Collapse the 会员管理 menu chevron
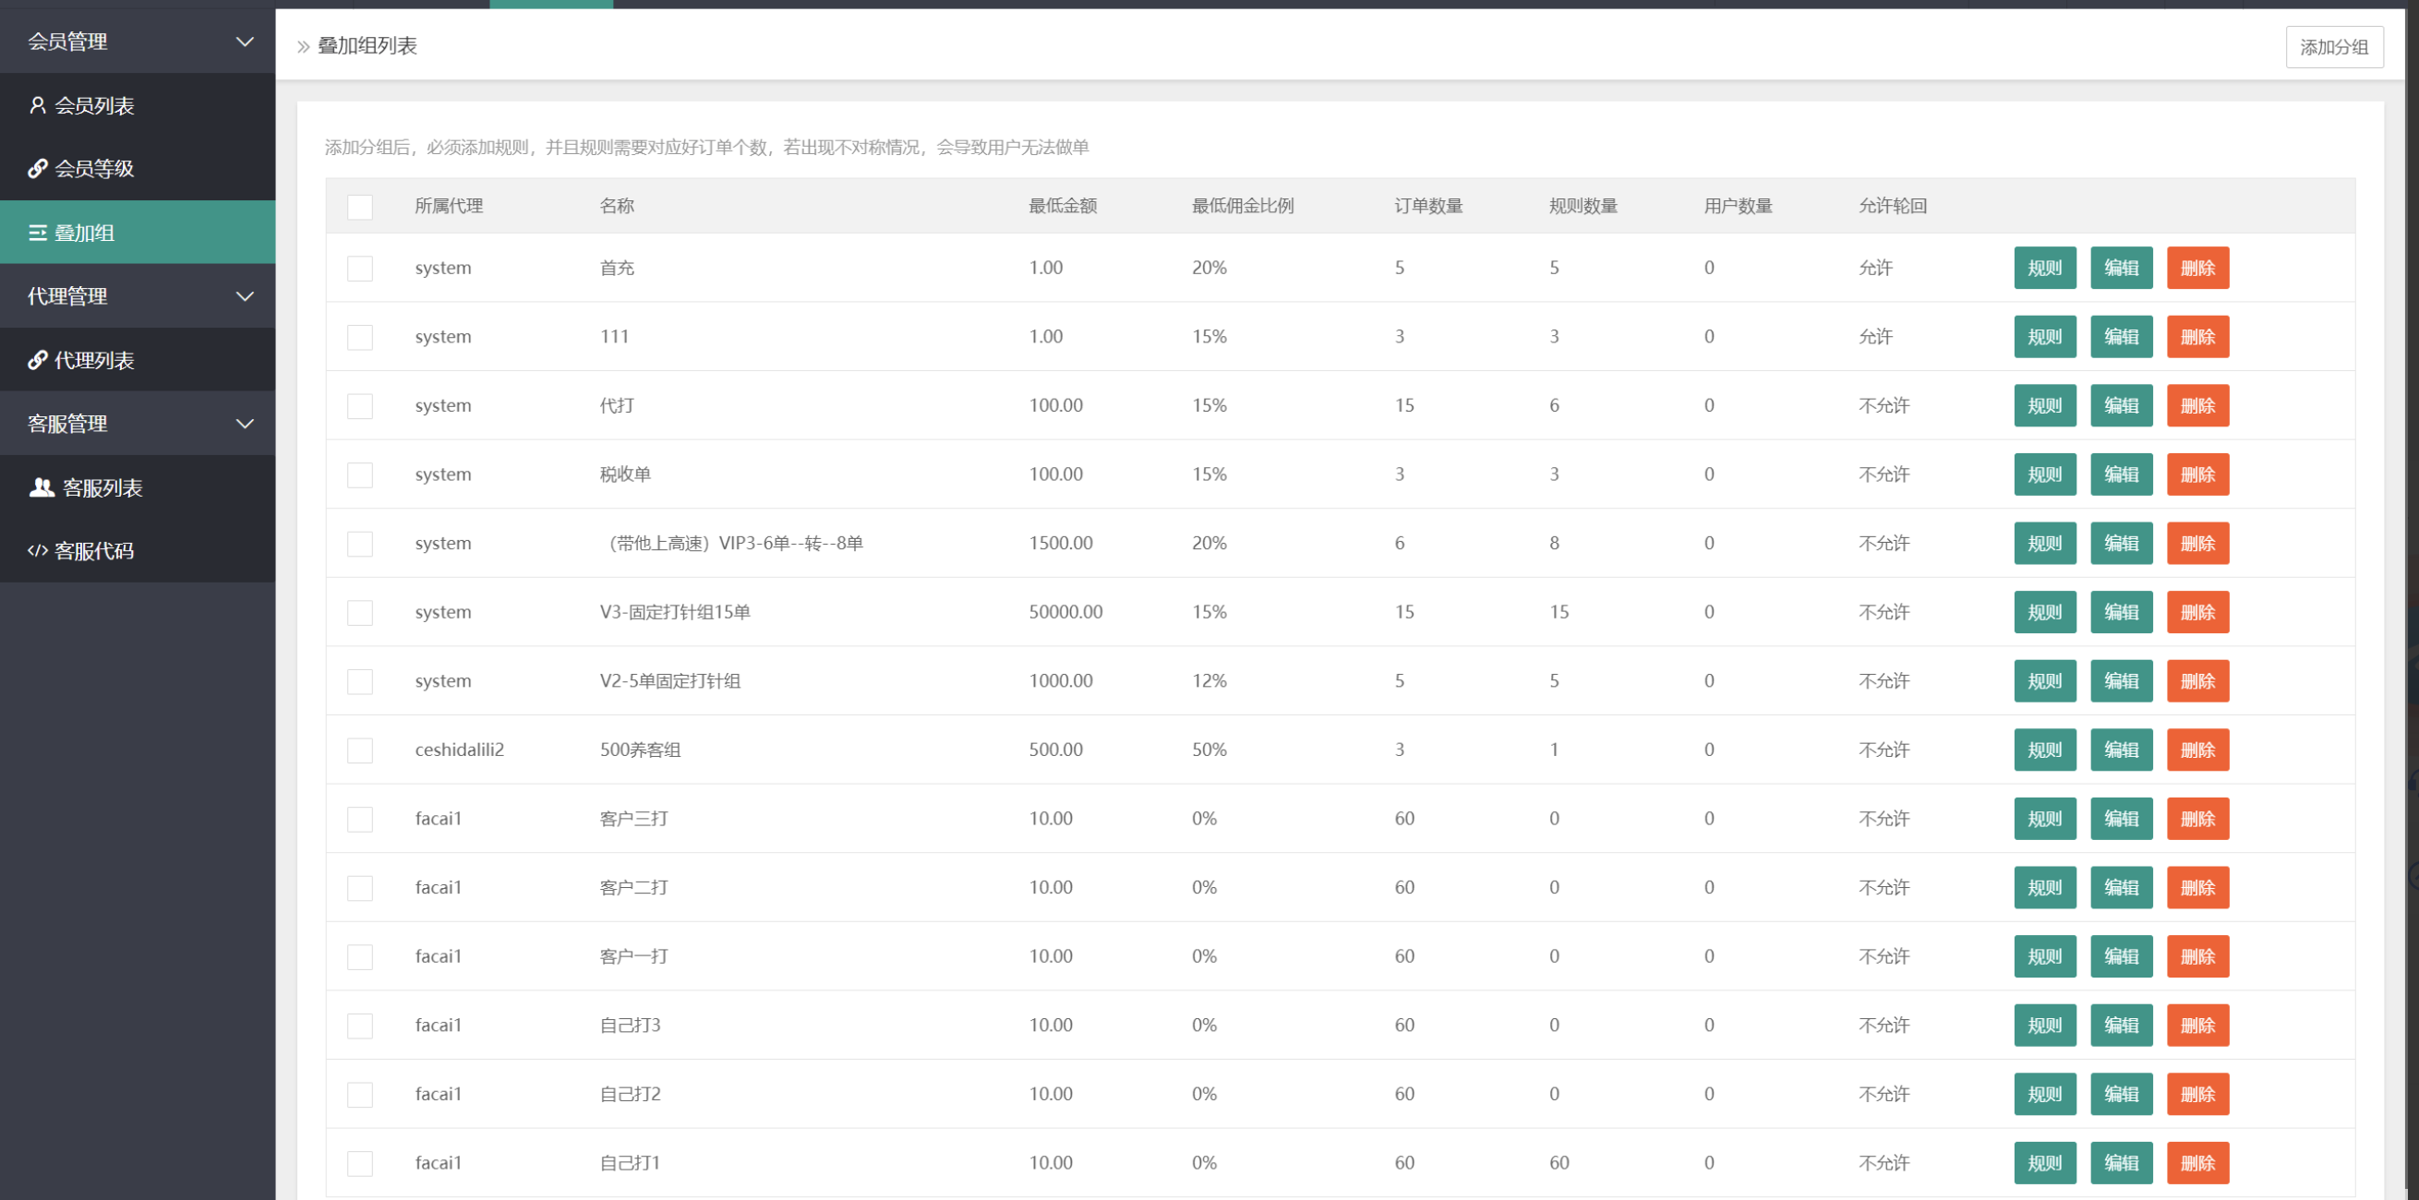 [245, 42]
